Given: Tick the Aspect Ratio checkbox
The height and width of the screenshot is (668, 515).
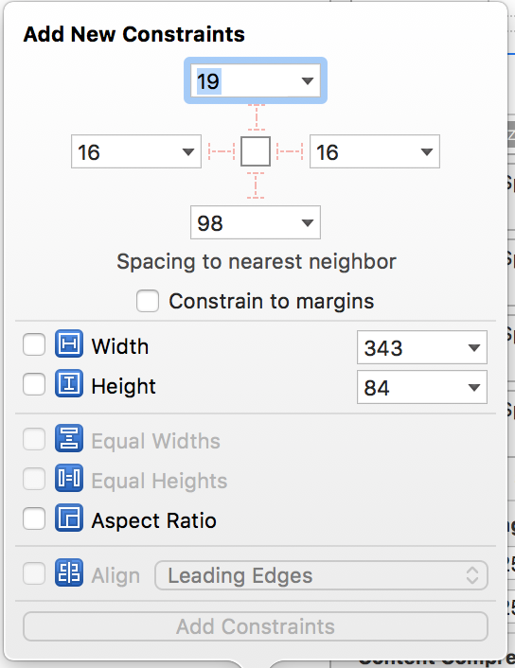Looking at the screenshot, I should [x=34, y=519].
